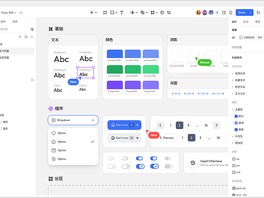Image resolution: width=264 pixels, height=198 pixels.
Task: Click the Play present button
Action: [258, 13]
